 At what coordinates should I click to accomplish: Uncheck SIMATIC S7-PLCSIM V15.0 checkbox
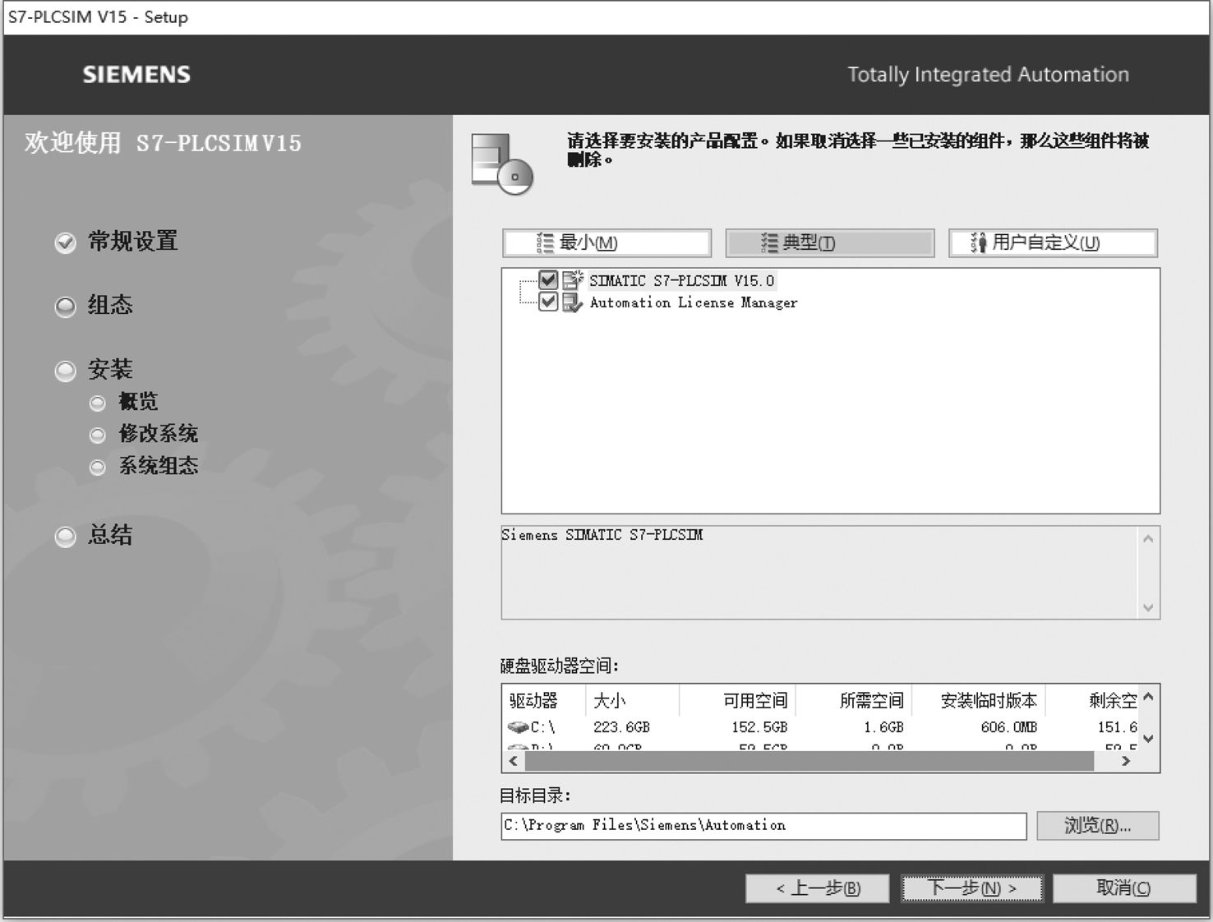pos(548,280)
